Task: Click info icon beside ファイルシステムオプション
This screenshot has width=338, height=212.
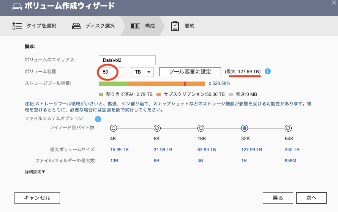Action: pyautogui.click(x=98, y=119)
